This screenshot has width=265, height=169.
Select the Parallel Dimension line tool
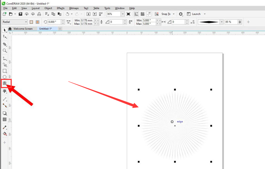coord(4,99)
